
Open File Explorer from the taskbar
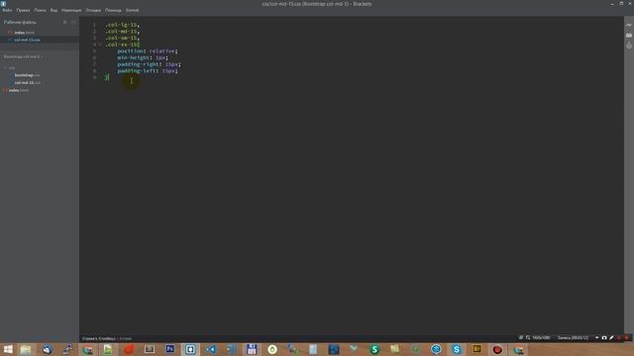(x=26, y=349)
